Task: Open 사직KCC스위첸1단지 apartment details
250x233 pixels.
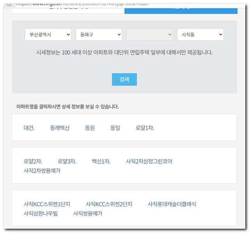Action: [x=47, y=204]
